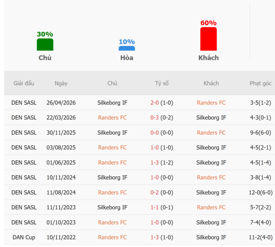Click DEN SASL in the 03/08/2025 row
This screenshot has width=275, height=247.
[24, 148]
